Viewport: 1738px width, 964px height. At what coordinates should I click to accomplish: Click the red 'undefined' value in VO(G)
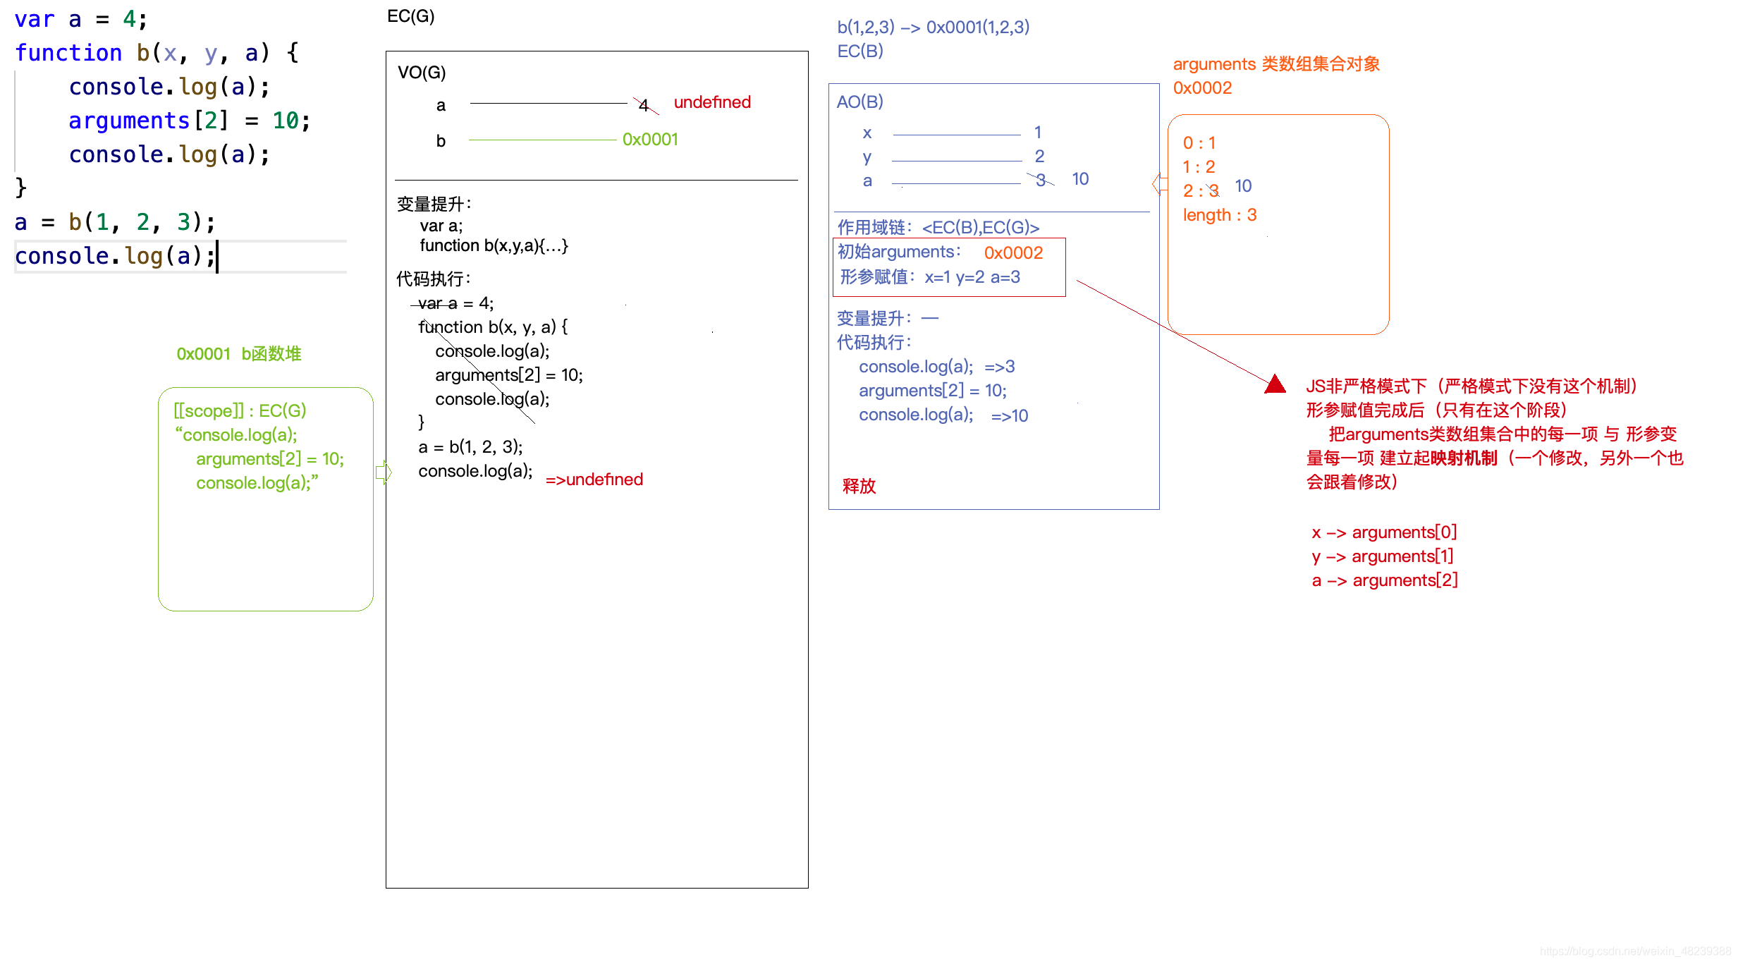point(712,102)
